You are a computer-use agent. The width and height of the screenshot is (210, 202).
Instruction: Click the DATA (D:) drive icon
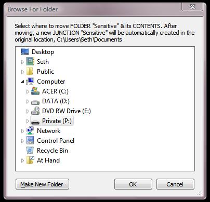point(35,102)
